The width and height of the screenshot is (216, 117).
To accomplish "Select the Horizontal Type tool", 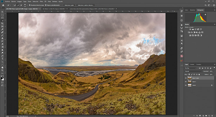I will 2,59.
